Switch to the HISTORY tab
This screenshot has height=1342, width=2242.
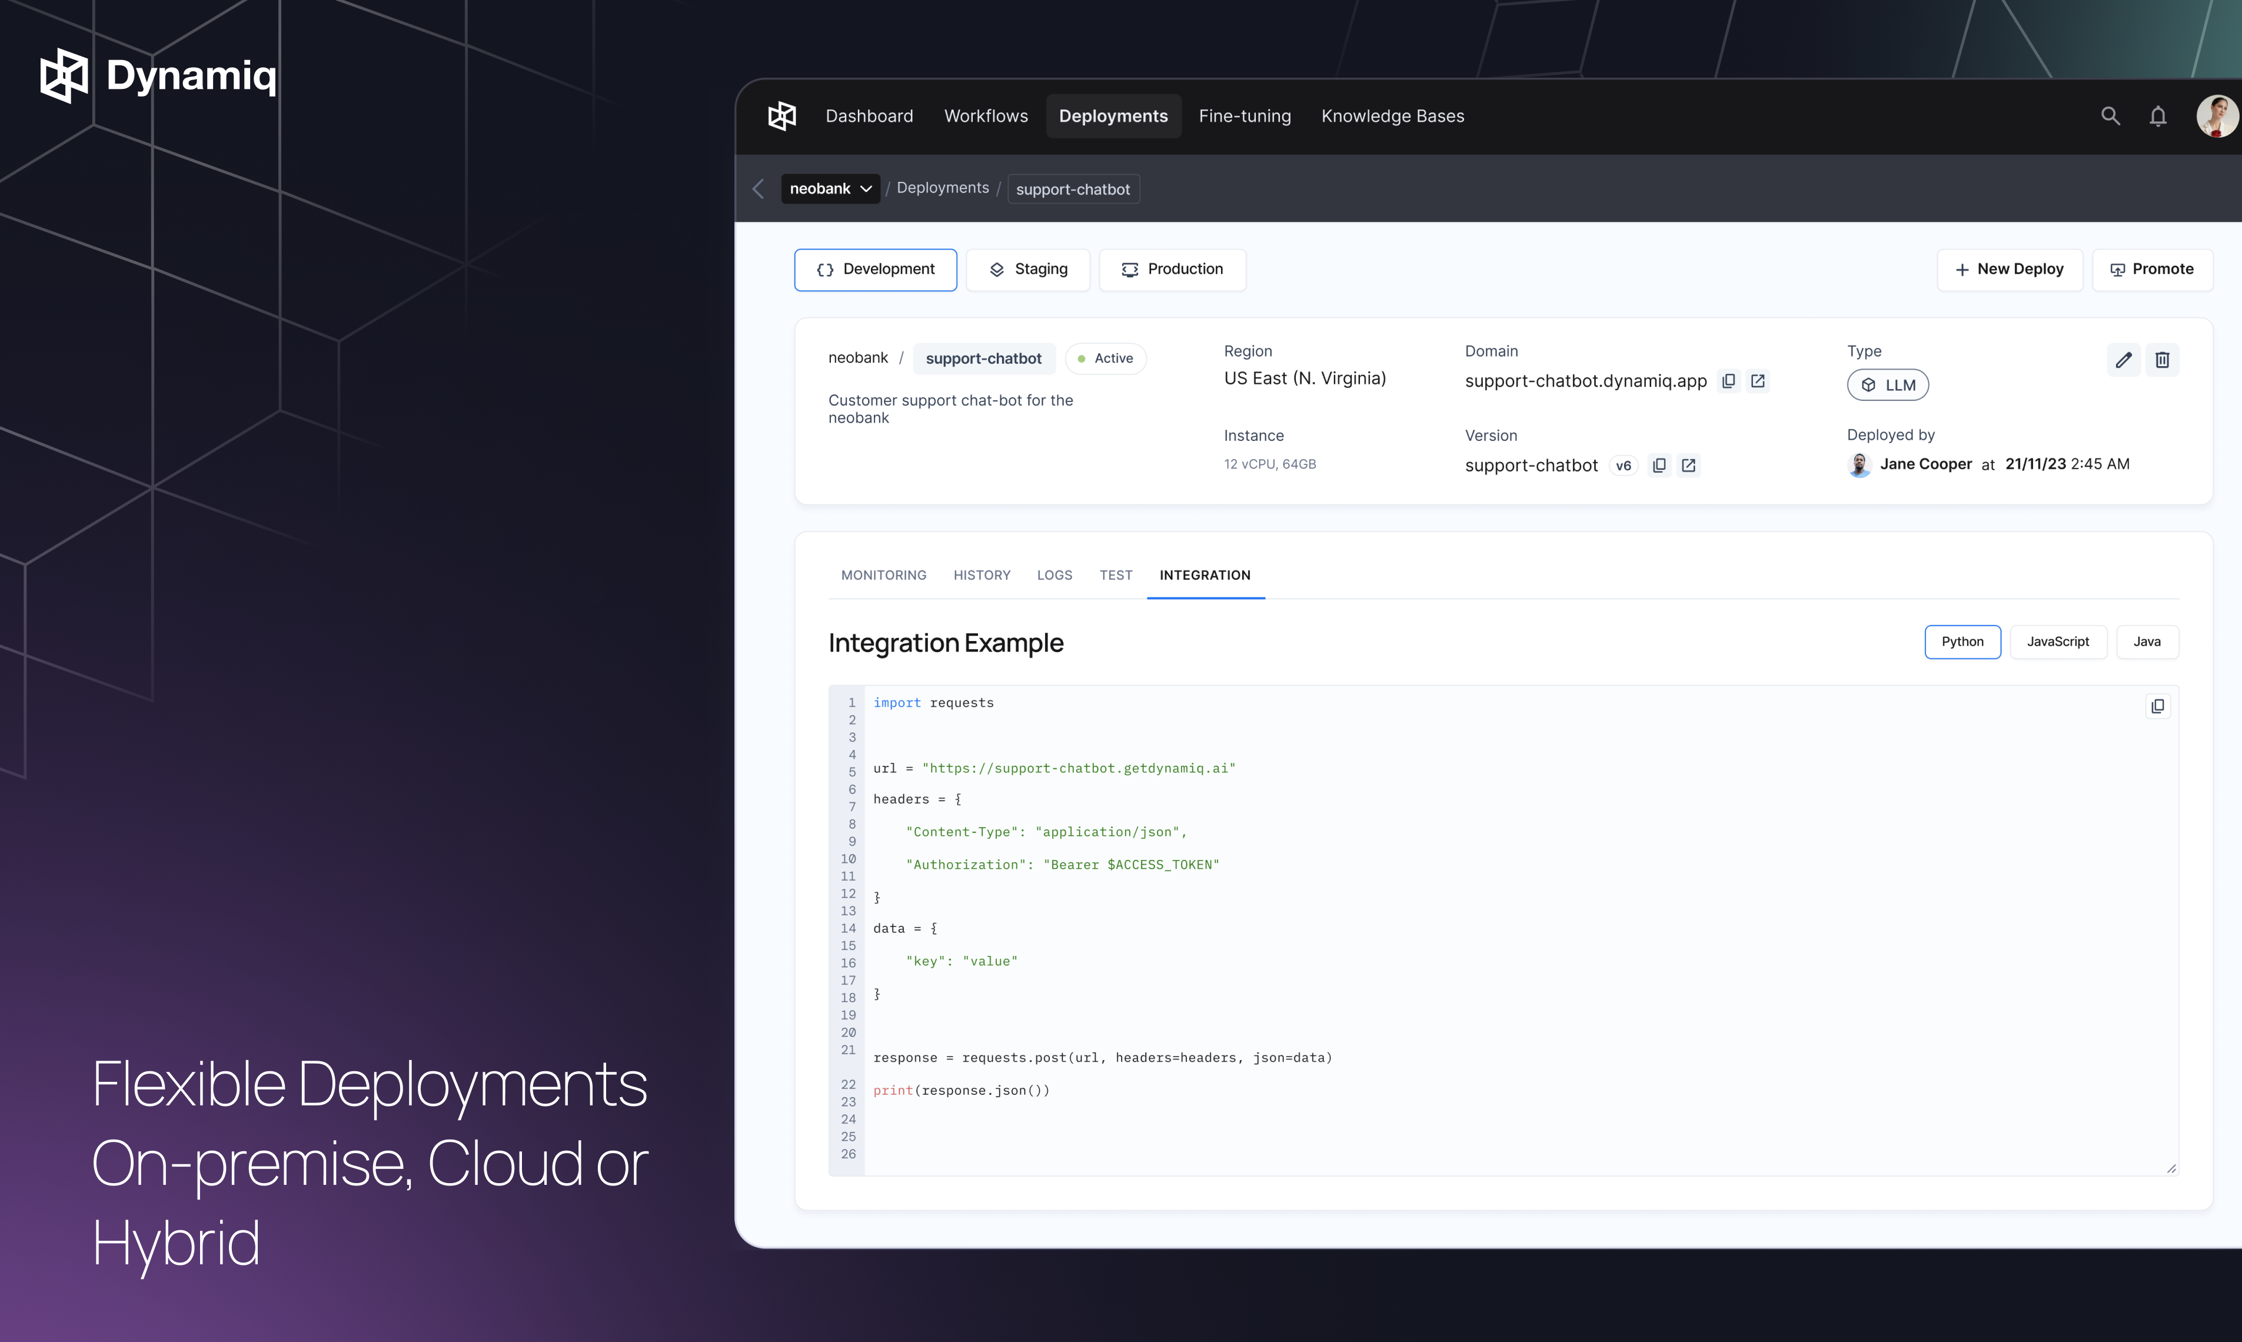pyautogui.click(x=982, y=575)
